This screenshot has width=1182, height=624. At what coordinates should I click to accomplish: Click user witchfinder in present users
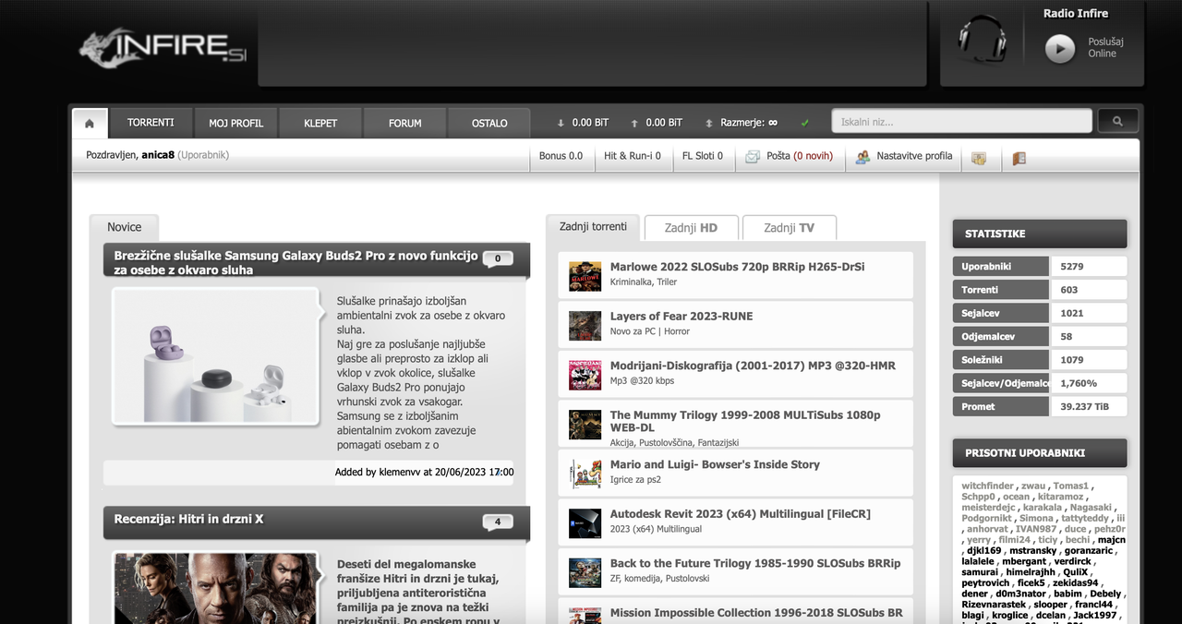point(987,486)
